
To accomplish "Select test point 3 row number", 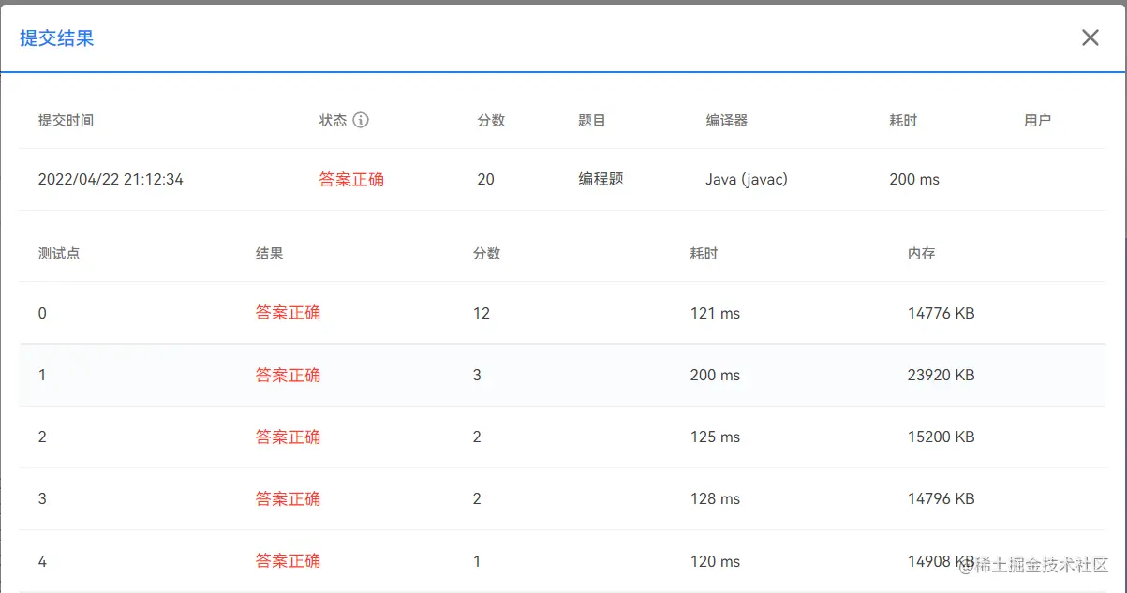I will coord(42,498).
